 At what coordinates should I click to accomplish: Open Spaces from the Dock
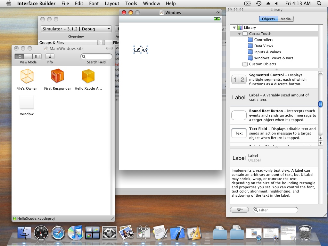(92, 233)
